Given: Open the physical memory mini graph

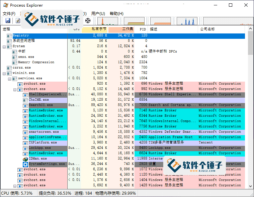Looking at the screenshot, I should pos(161,21).
